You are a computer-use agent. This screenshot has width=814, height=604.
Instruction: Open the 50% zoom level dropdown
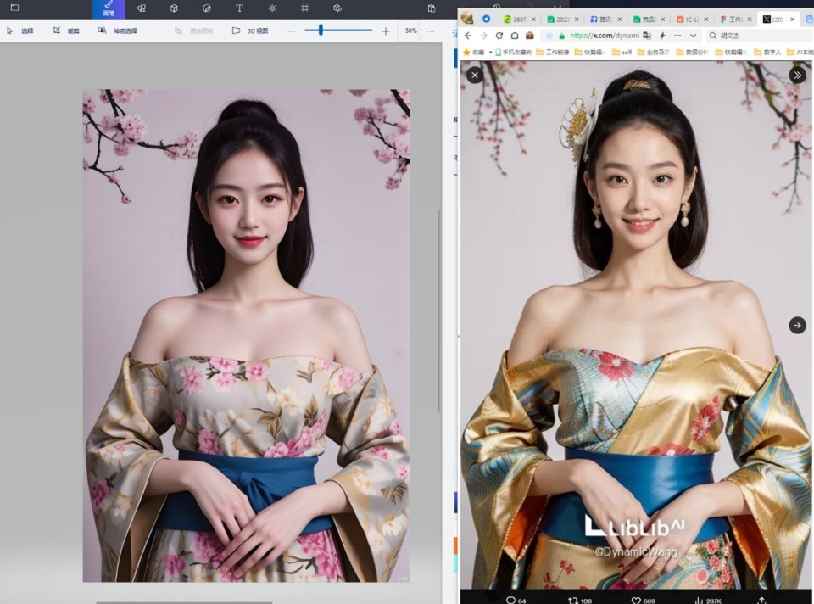410,31
